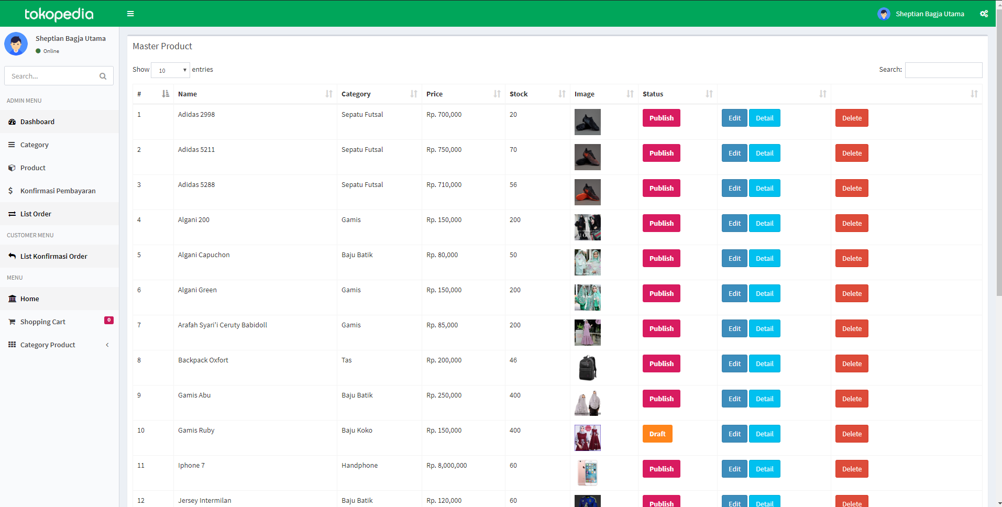Collapse the sidebar with the hamburger icon
Screen dimensions: 1002x507
pos(130,14)
